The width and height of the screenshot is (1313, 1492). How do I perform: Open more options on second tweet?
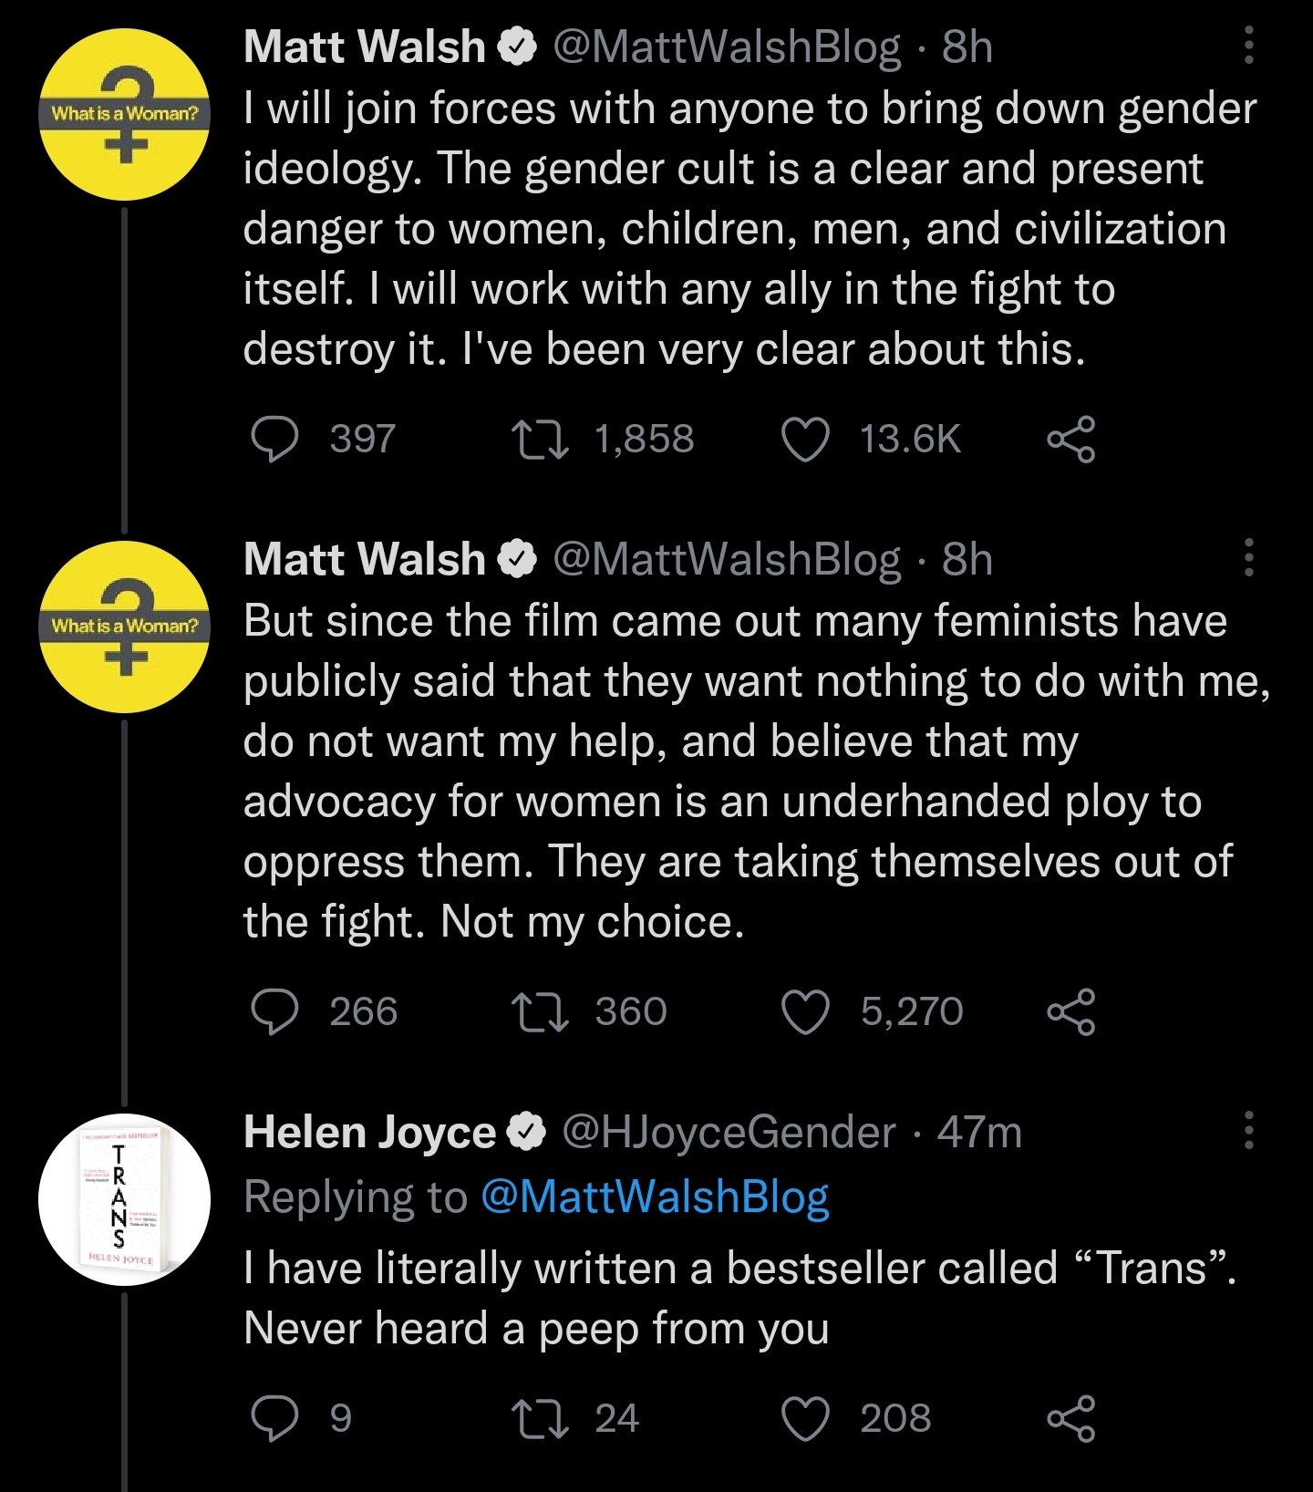coord(1248,557)
